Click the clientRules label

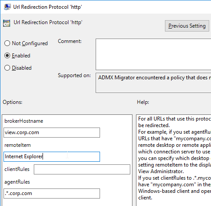coord(17,169)
